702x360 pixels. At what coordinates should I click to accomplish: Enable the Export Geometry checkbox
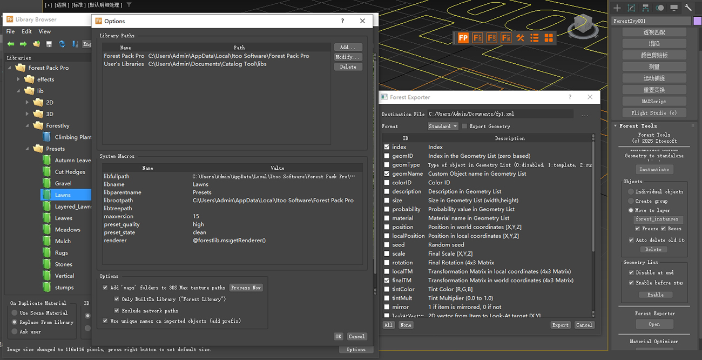coord(464,126)
